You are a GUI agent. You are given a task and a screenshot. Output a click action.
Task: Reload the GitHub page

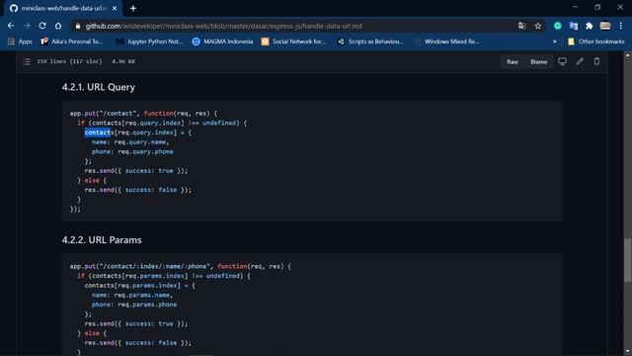point(42,26)
